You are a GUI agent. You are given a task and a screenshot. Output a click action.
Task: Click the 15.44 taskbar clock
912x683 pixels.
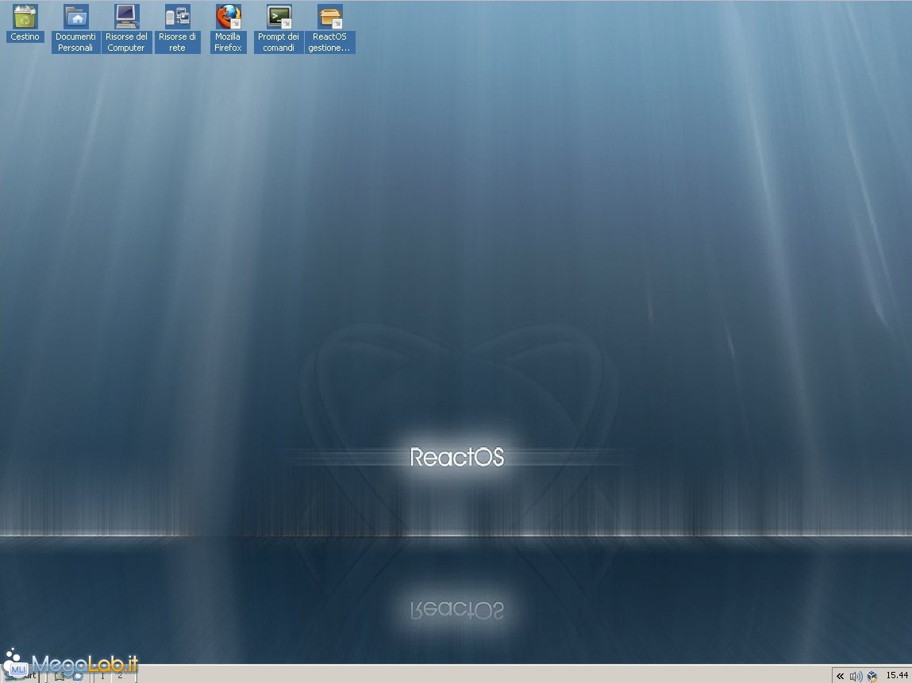(897, 675)
